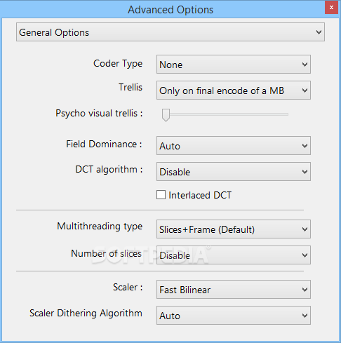This screenshot has height=343, width=341.
Task: Open the Coder Type dropdown
Action: click(234, 65)
